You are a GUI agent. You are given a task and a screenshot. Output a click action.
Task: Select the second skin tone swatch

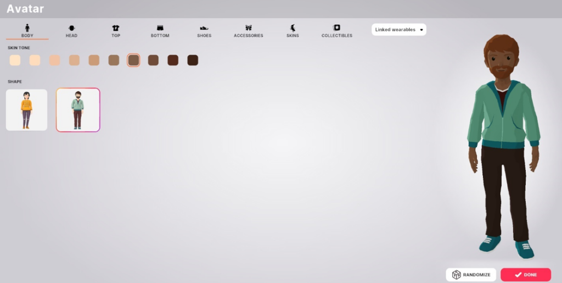coord(35,60)
